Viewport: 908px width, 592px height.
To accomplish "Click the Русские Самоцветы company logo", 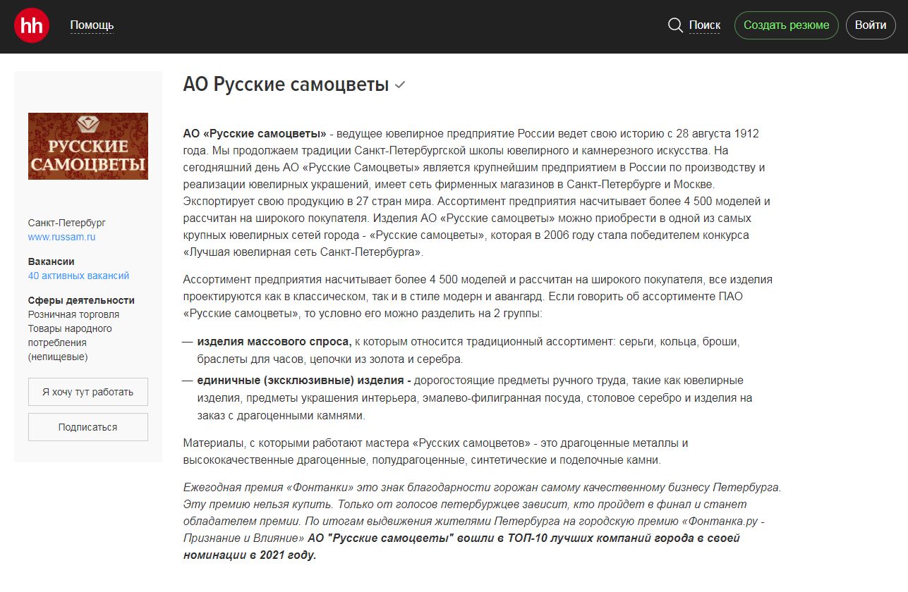I will coord(88,146).
